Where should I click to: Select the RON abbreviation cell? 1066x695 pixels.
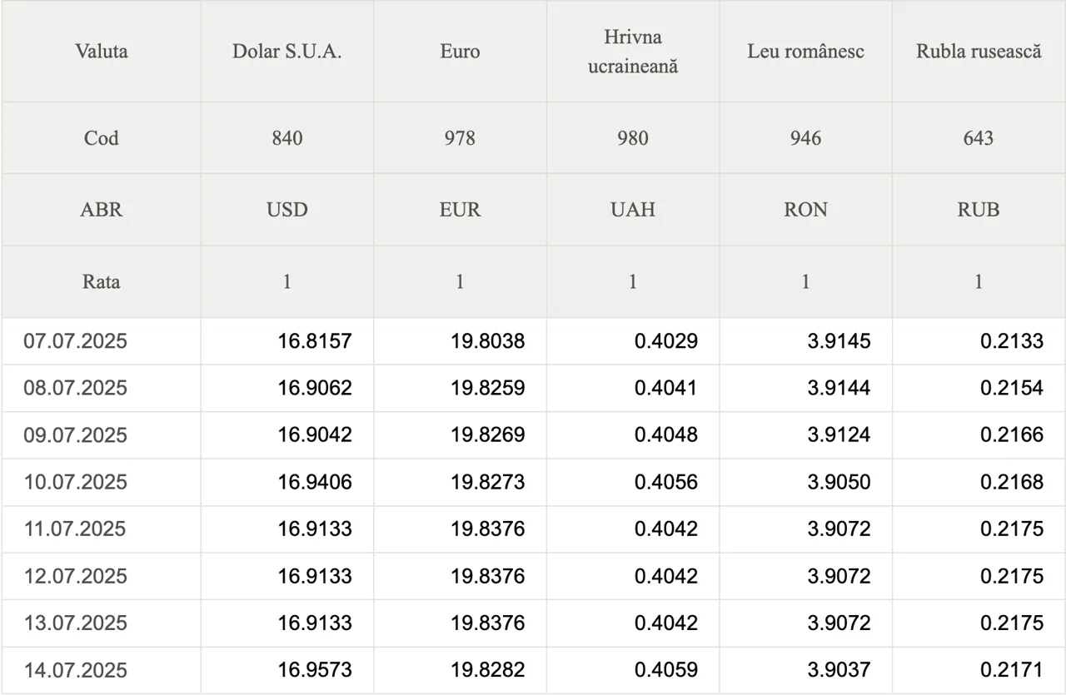click(x=805, y=210)
